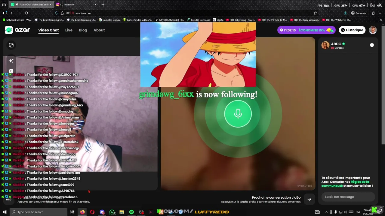The width and height of the screenshot is (385, 216).
Task: Click the Connexion account button
Action: coord(359,13)
